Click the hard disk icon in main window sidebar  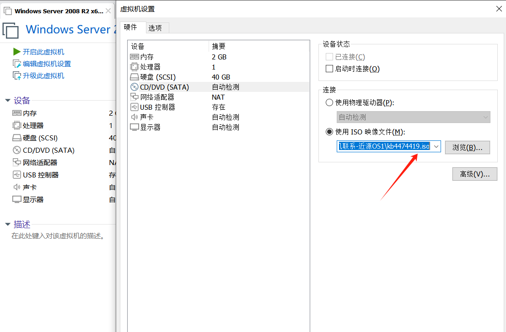coord(17,138)
